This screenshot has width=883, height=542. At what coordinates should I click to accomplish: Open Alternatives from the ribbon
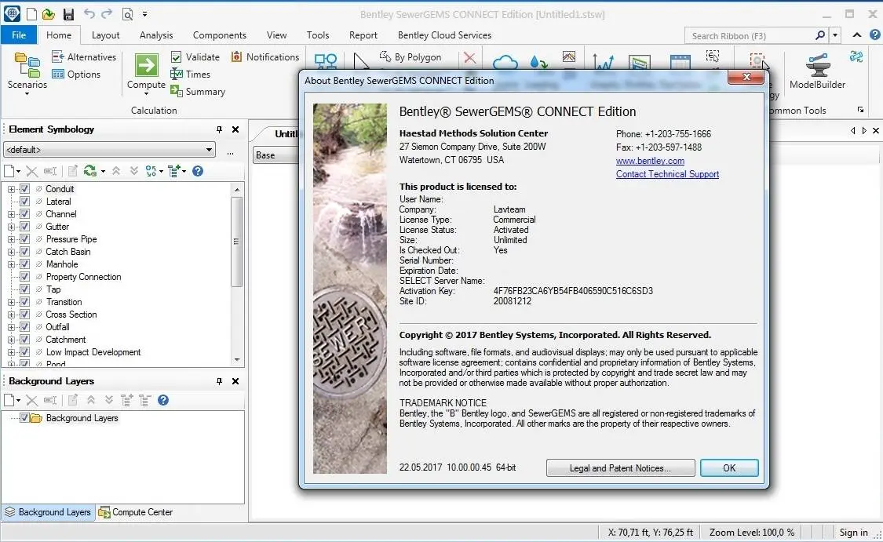pyautogui.click(x=84, y=56)
